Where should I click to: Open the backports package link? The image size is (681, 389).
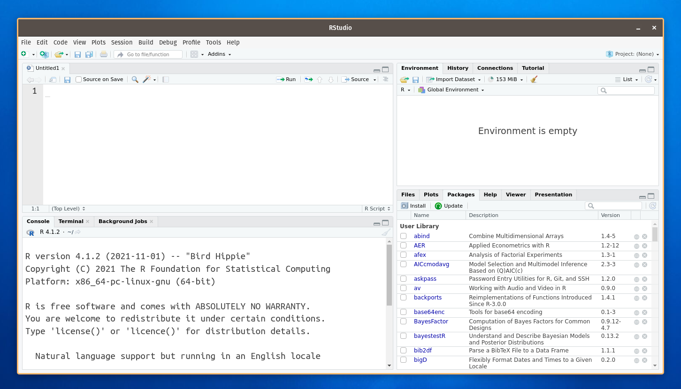coord(428,298)
